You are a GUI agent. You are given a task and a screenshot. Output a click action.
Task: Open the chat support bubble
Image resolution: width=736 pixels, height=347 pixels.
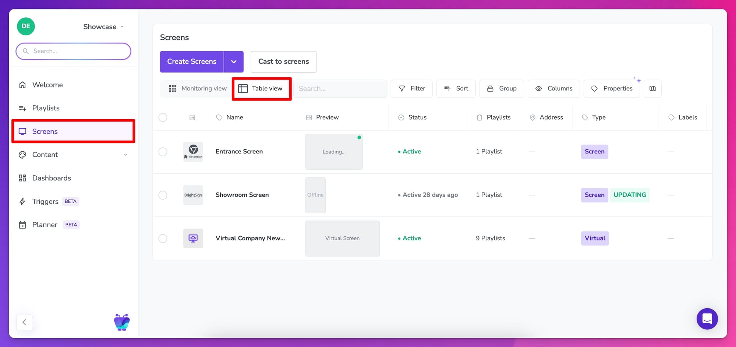point(707,319)
